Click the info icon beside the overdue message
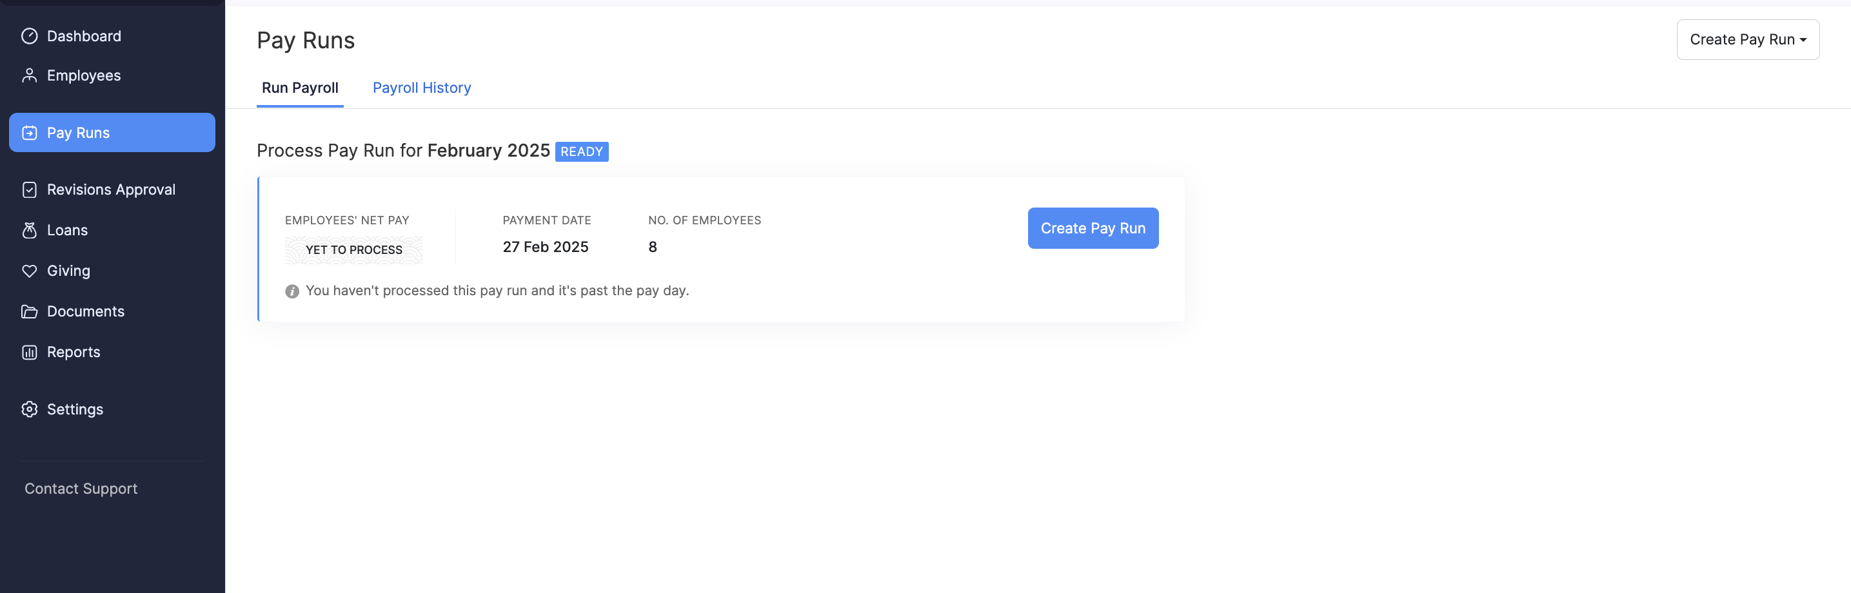Image resolution: width=1851 pixels, height=593 pixels. 292,291
